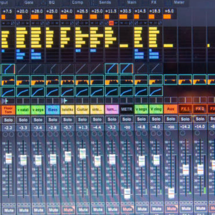Open the compressor curve of Guitar channel
This screenshot has width=215, height=215.
click(82, 91)
